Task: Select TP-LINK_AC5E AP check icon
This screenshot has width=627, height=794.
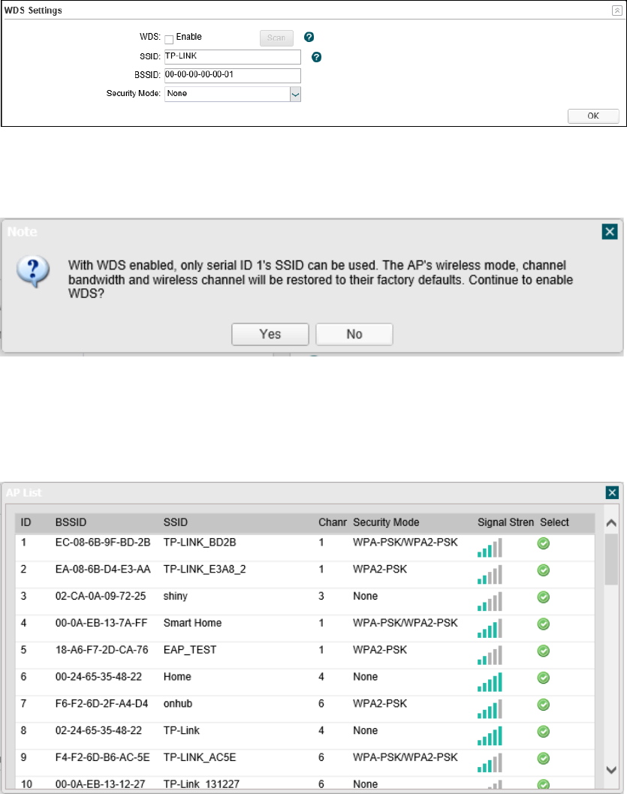Action: (x=544, y=759)
